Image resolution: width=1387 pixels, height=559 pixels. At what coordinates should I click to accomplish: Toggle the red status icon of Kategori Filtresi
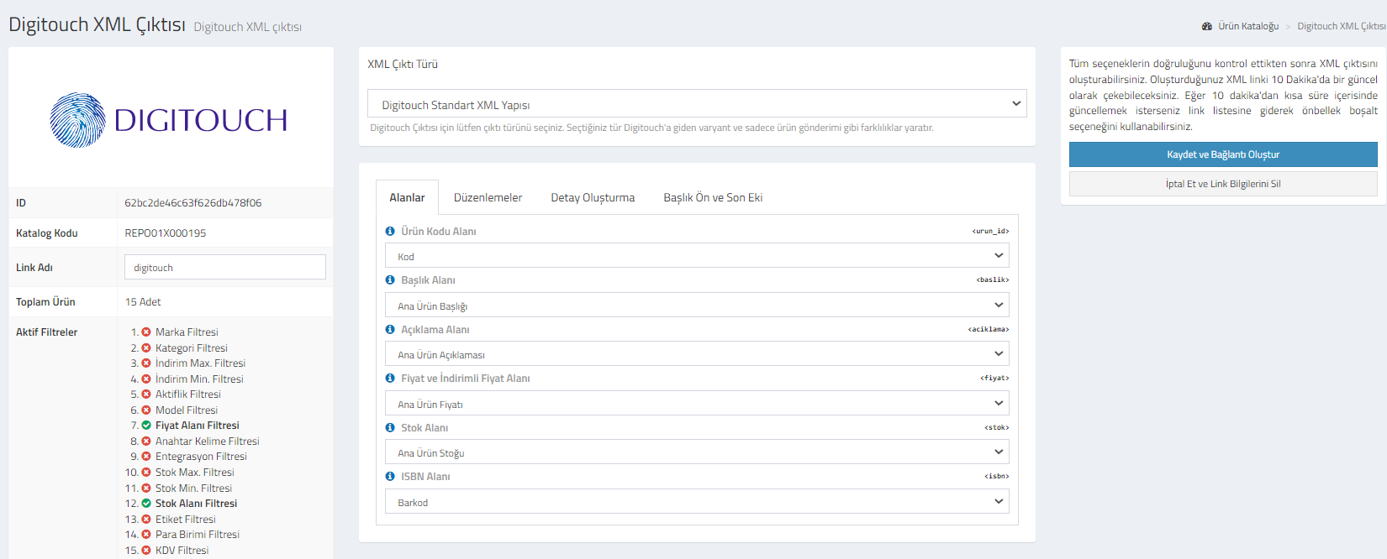pos(146,348)
